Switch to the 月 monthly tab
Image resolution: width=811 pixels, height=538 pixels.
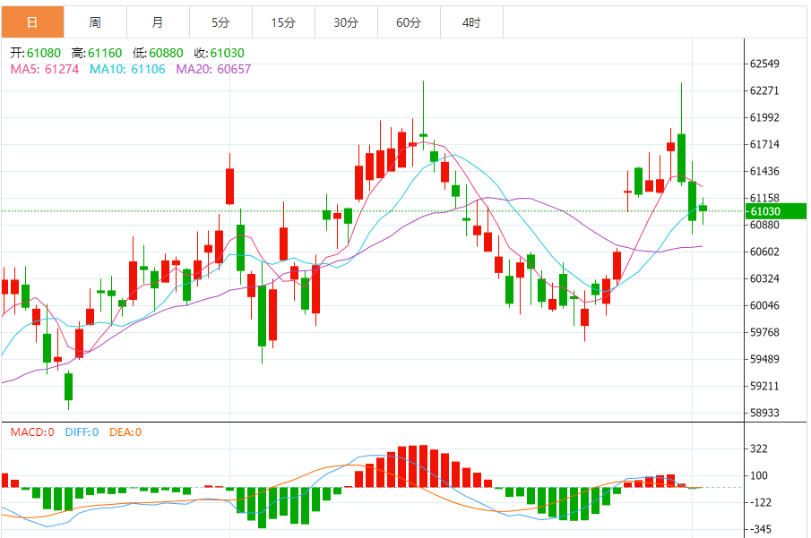(x=158, y=22)
